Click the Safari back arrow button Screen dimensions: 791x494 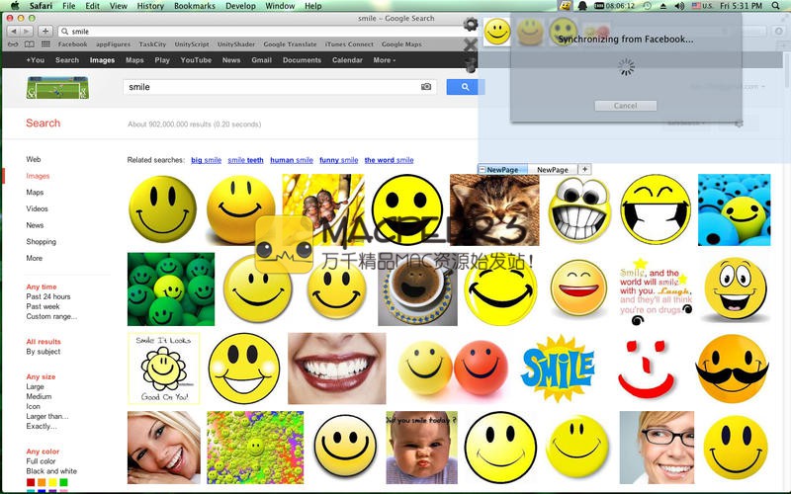(x=12, y=32)
